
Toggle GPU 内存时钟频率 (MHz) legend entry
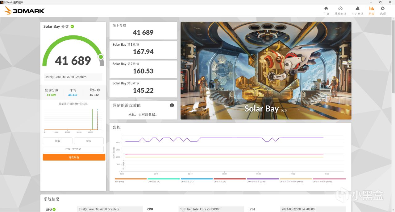(x=296, y=180)
